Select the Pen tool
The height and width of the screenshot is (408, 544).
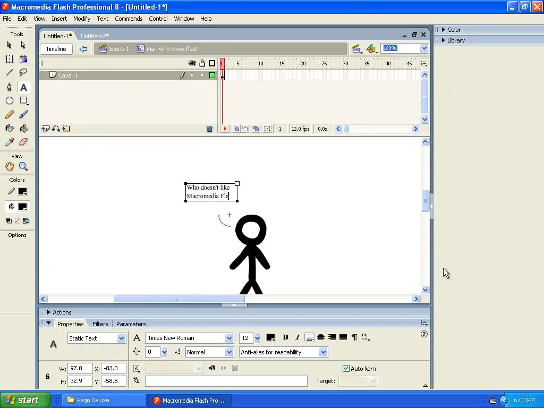point(10,87)
